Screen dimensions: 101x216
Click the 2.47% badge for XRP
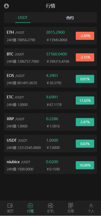click(85, 122)
